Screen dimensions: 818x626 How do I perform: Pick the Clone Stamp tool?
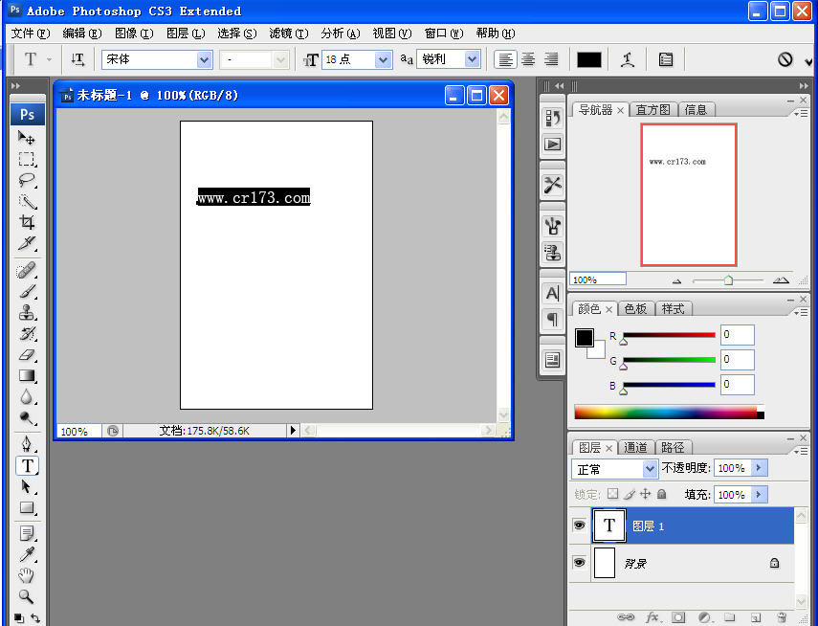coord(28,312)
